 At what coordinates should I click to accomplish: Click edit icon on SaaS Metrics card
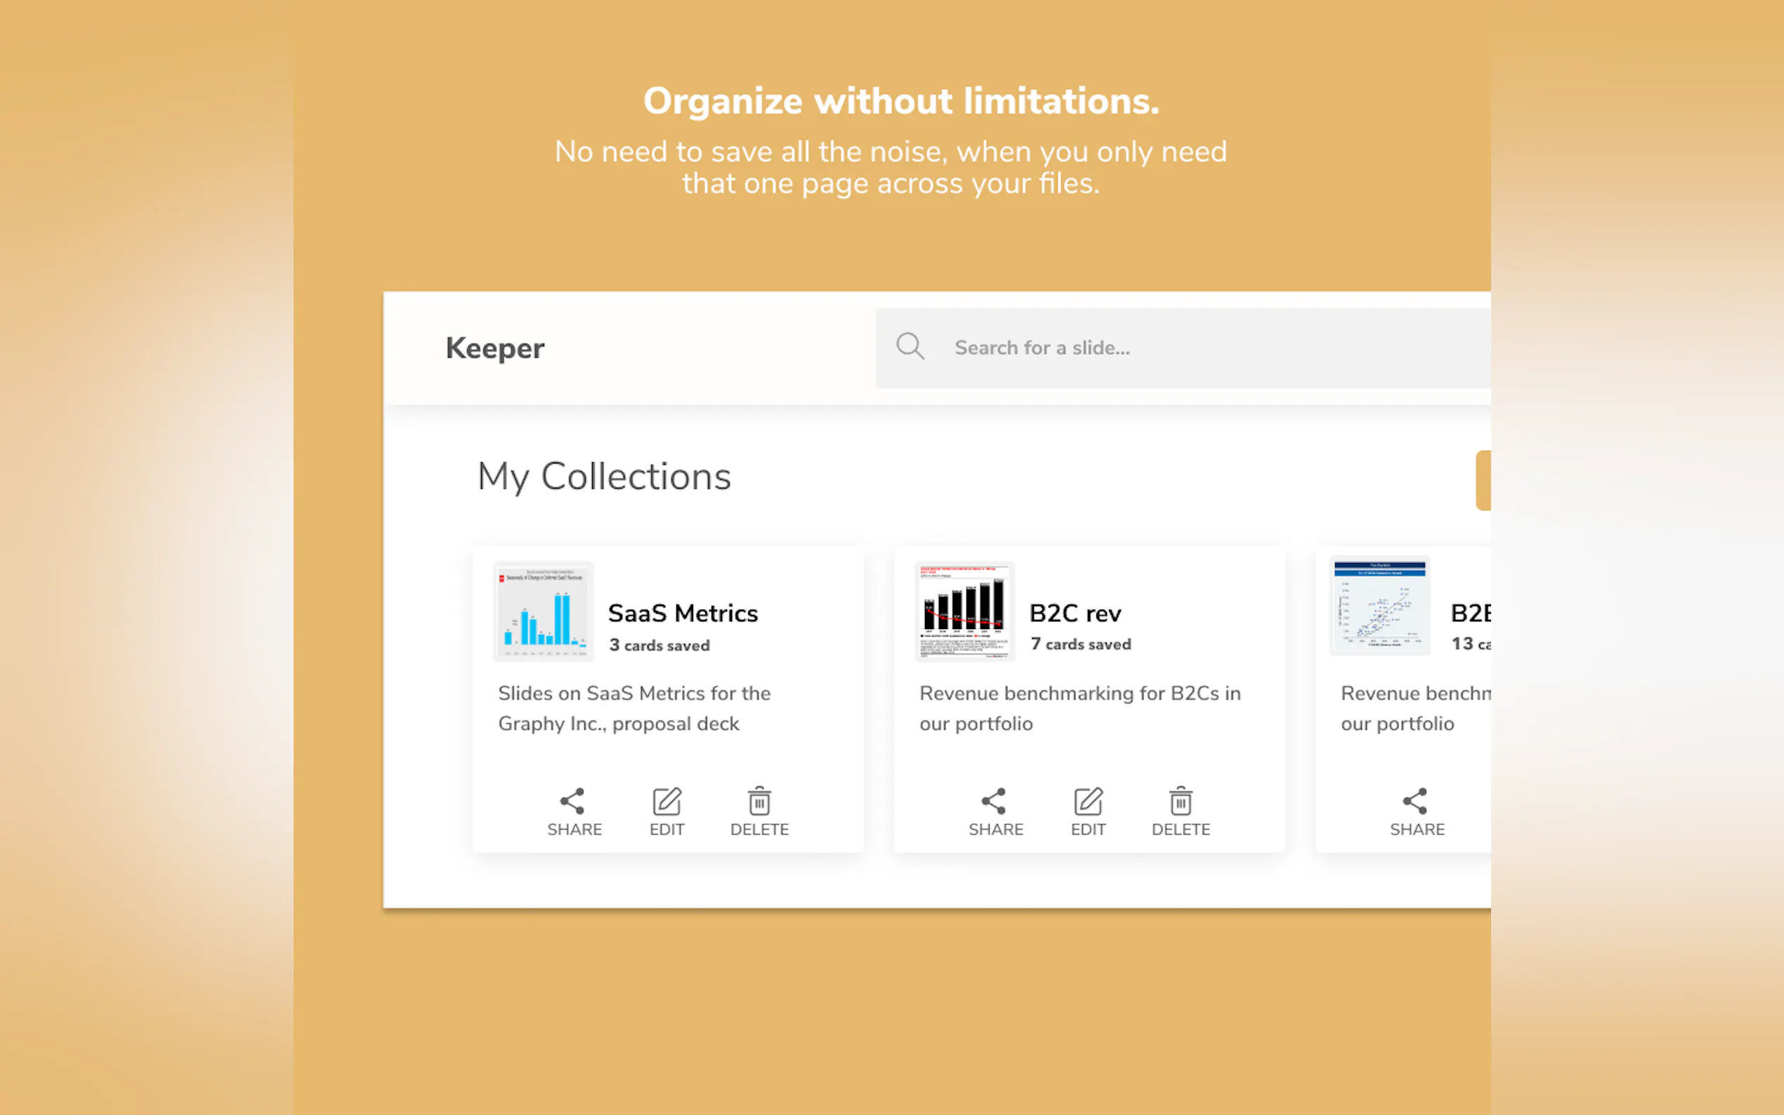(667, 801)
